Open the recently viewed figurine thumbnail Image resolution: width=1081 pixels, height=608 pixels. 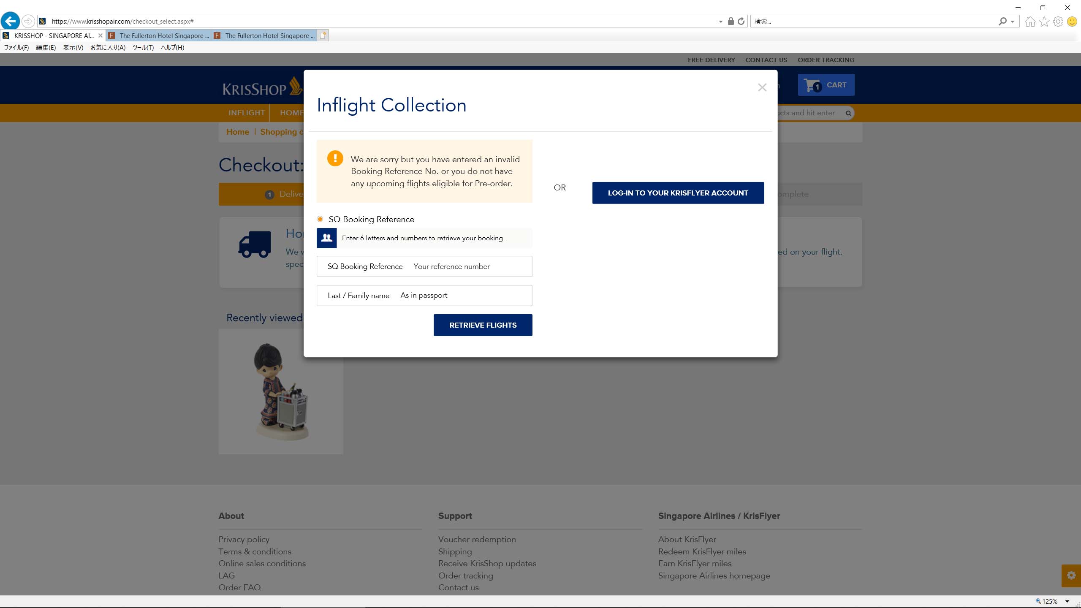point(281,391)
